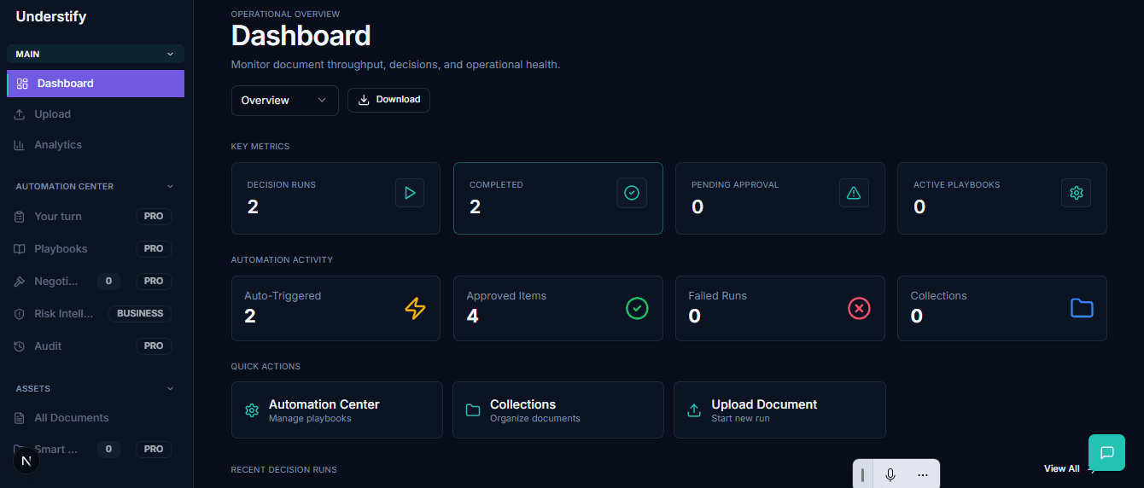
Task: Click the PRO badge next to Audit
Action: click(x=154, y=346)
